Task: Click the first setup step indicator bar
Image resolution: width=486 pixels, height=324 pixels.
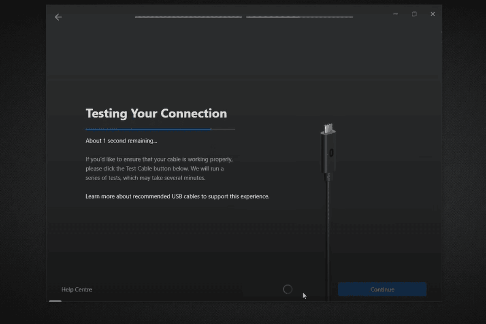Action: pyautogui.click(x=188, y=17)
